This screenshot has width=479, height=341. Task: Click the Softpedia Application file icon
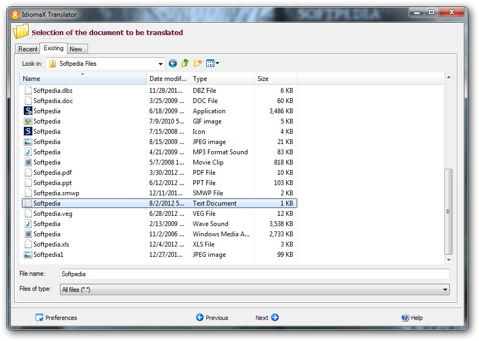tap(28, 111)
